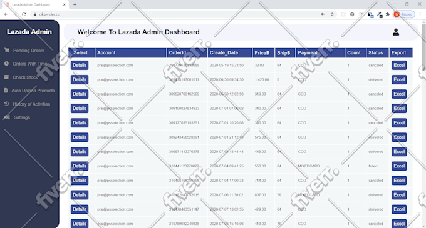
Task: Click date 2020-07-04 17:00:33
Action: coord(227,181)
